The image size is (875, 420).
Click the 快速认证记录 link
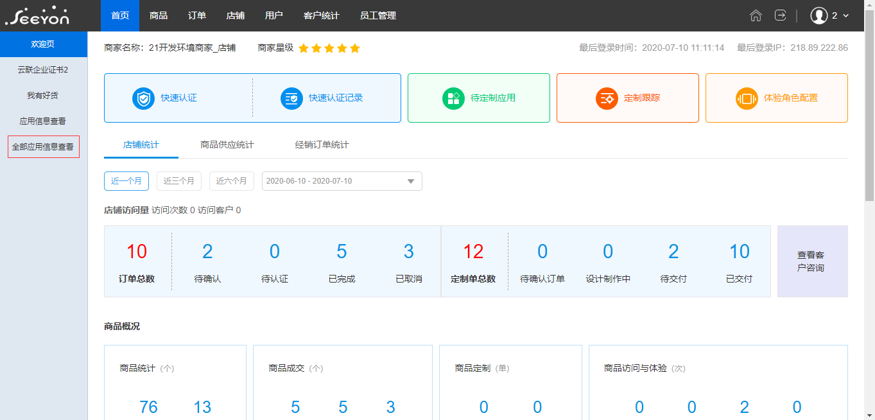point(336,98)
